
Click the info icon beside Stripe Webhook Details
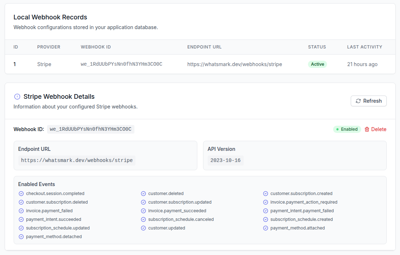(17, 97)
